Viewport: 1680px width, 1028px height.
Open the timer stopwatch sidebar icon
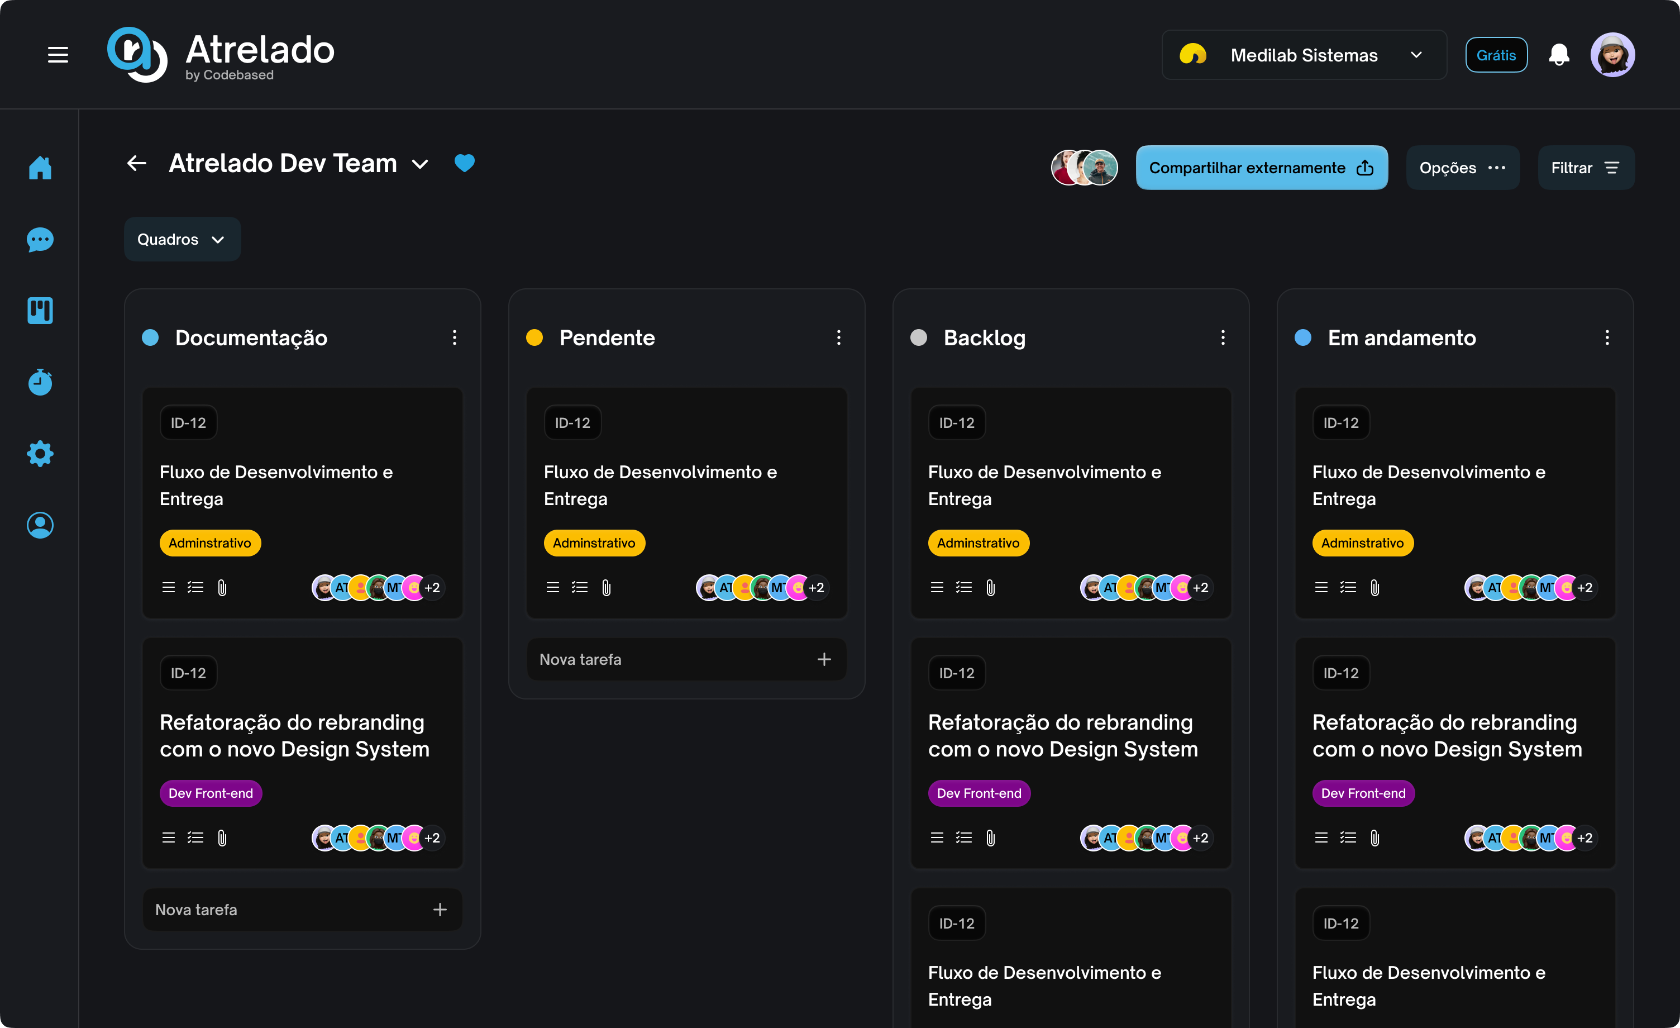click(x=40, y=382)
